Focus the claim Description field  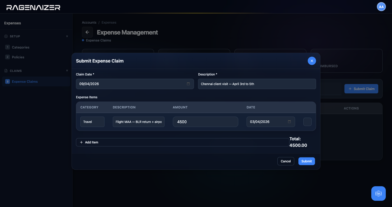[257, 84]
